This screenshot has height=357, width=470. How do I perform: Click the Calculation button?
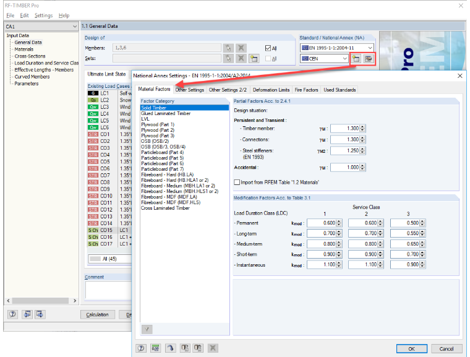(98, 314)
